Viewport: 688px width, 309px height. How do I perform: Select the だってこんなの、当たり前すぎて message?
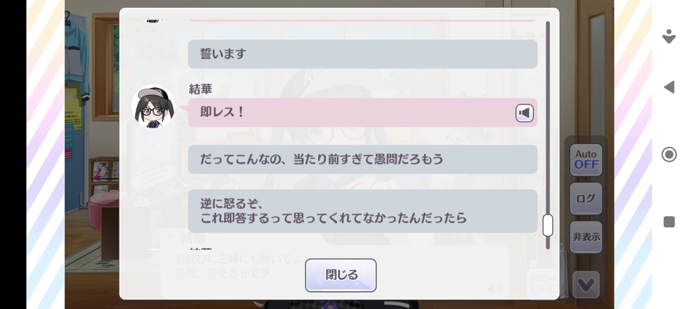pos(363,159)
